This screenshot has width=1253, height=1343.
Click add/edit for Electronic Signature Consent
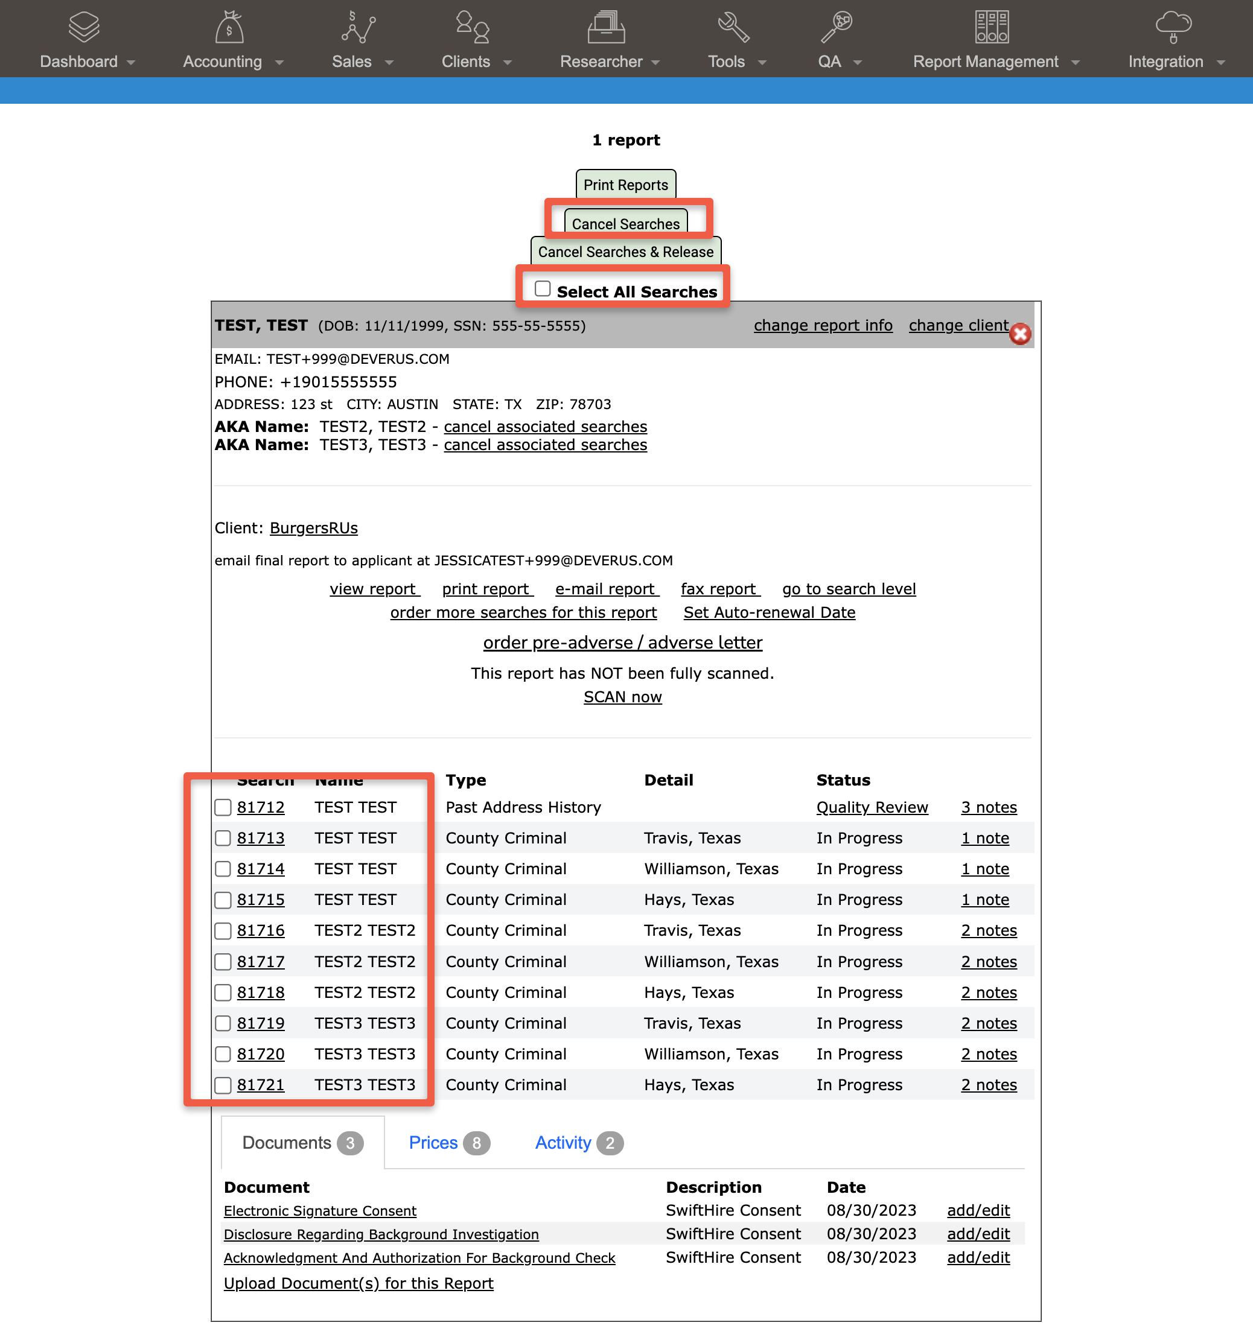click(978, 1211)
